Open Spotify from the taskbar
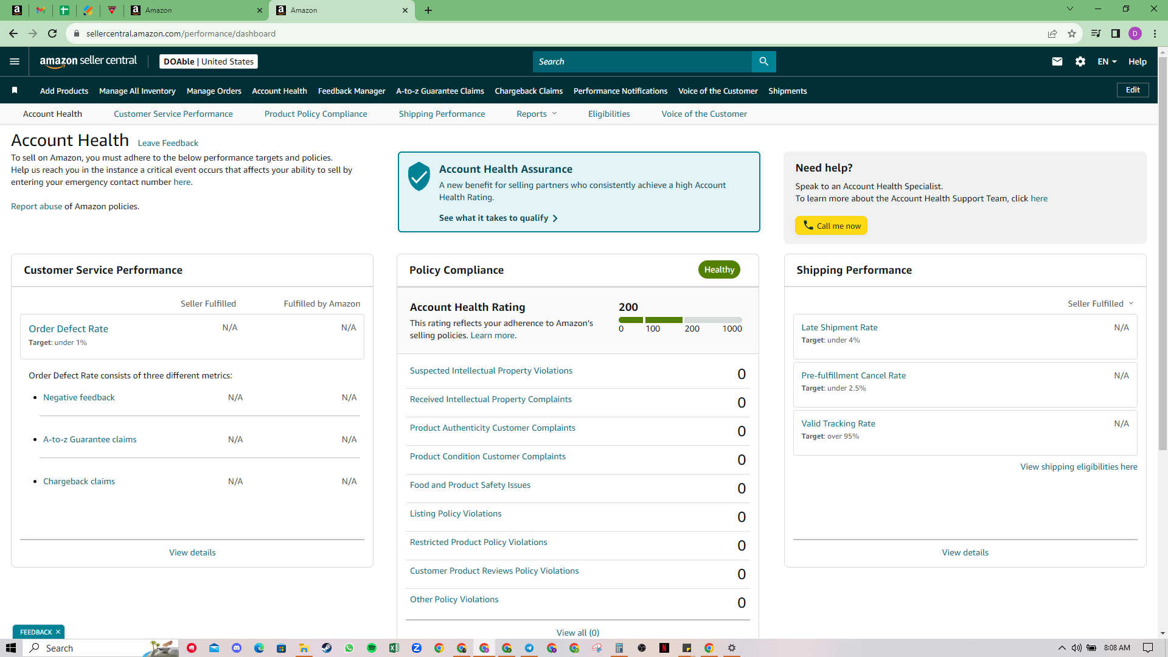The height and width of the screenshot is (657, 1168). (372, 648)
